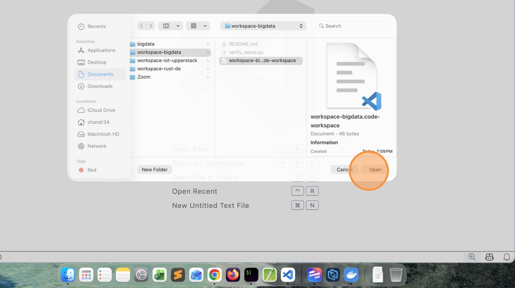Show notifications via the bell icon
Viewport: 515px width, 288px height.
click(x=507, y=257)
